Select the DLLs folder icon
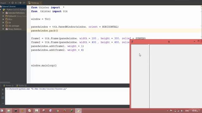The image size is (202, 113). [7, 19]
